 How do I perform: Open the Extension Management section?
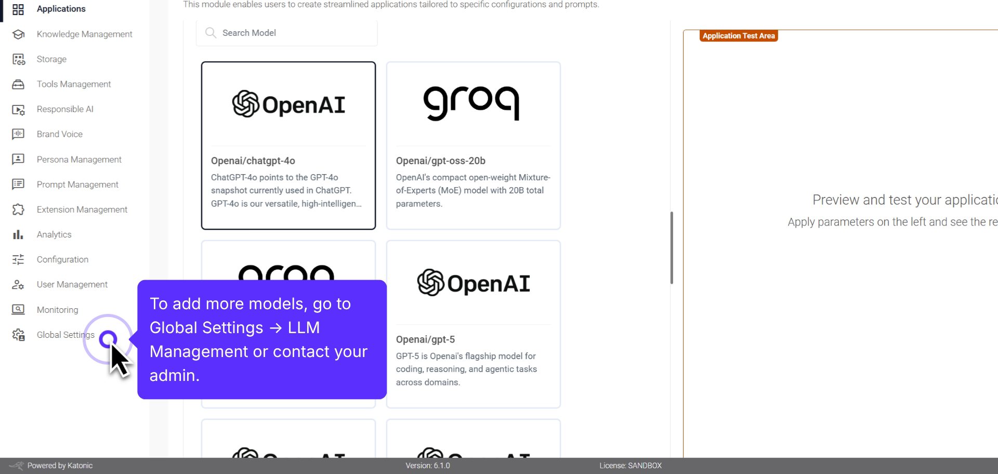tap(18, 209)
